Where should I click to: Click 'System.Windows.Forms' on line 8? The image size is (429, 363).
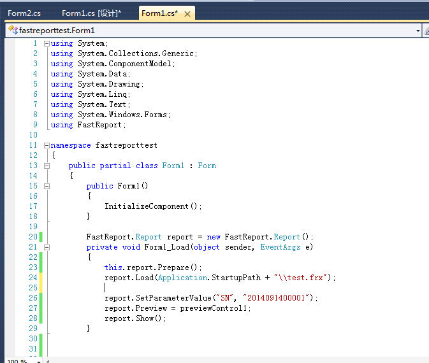(122, 115)
